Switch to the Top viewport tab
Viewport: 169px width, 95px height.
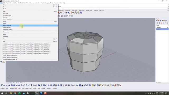[x=14, y=83]
